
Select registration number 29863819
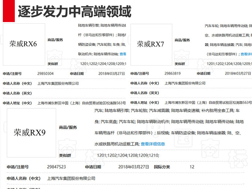[x=172, y=73]
